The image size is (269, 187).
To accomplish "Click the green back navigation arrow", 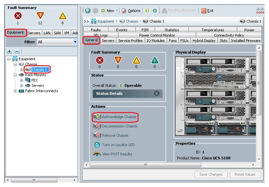I will pos(88,11).
